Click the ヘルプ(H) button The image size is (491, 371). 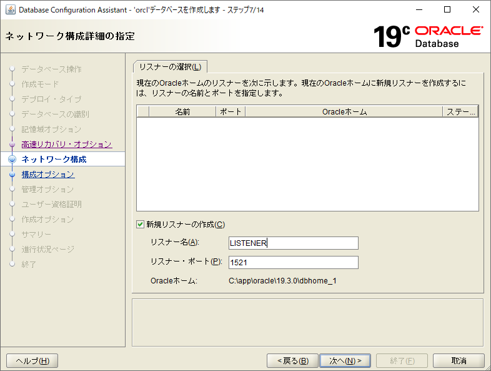32,361
